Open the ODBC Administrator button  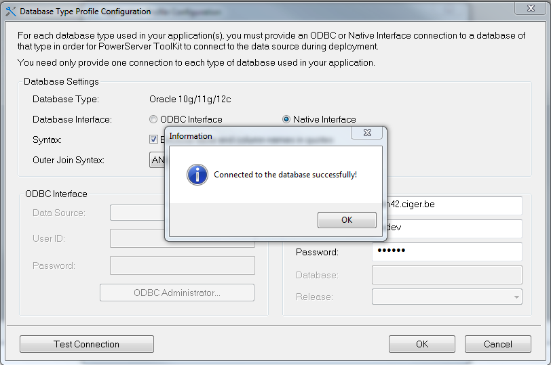click(177, 293)
